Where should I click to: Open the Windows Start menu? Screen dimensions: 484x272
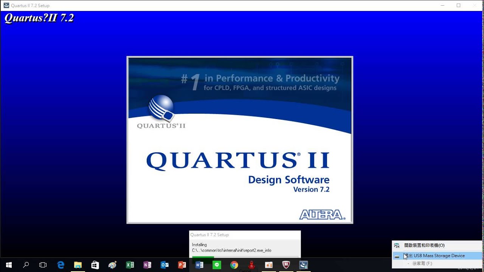pos(9,265)
